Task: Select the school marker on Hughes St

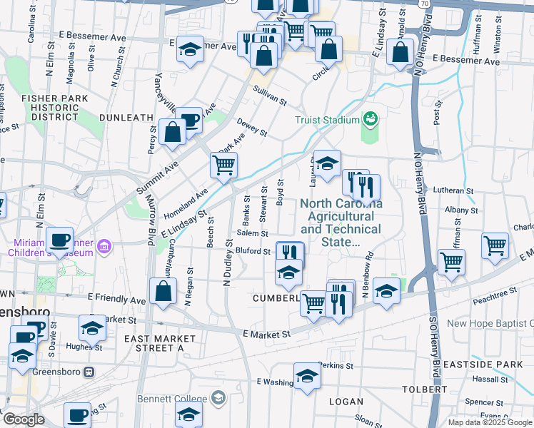Action: pos(92,330)
